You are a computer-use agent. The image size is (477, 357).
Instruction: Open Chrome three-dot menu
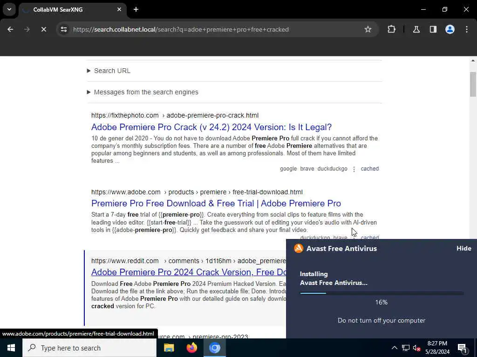[467, 29]
